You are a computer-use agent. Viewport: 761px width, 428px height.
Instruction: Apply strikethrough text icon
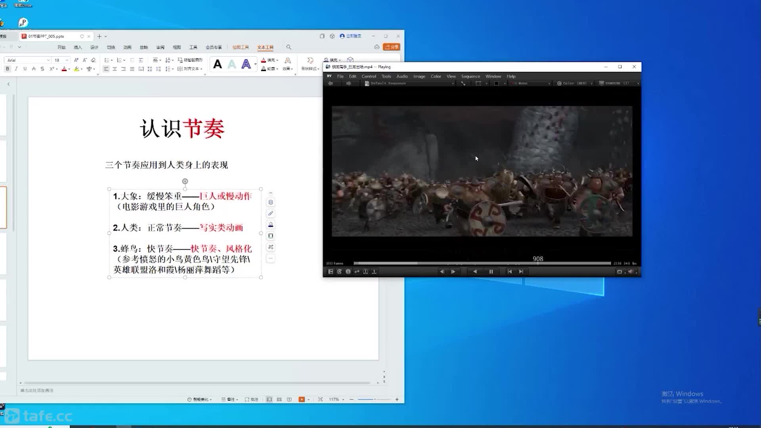(x=33, y=69)
